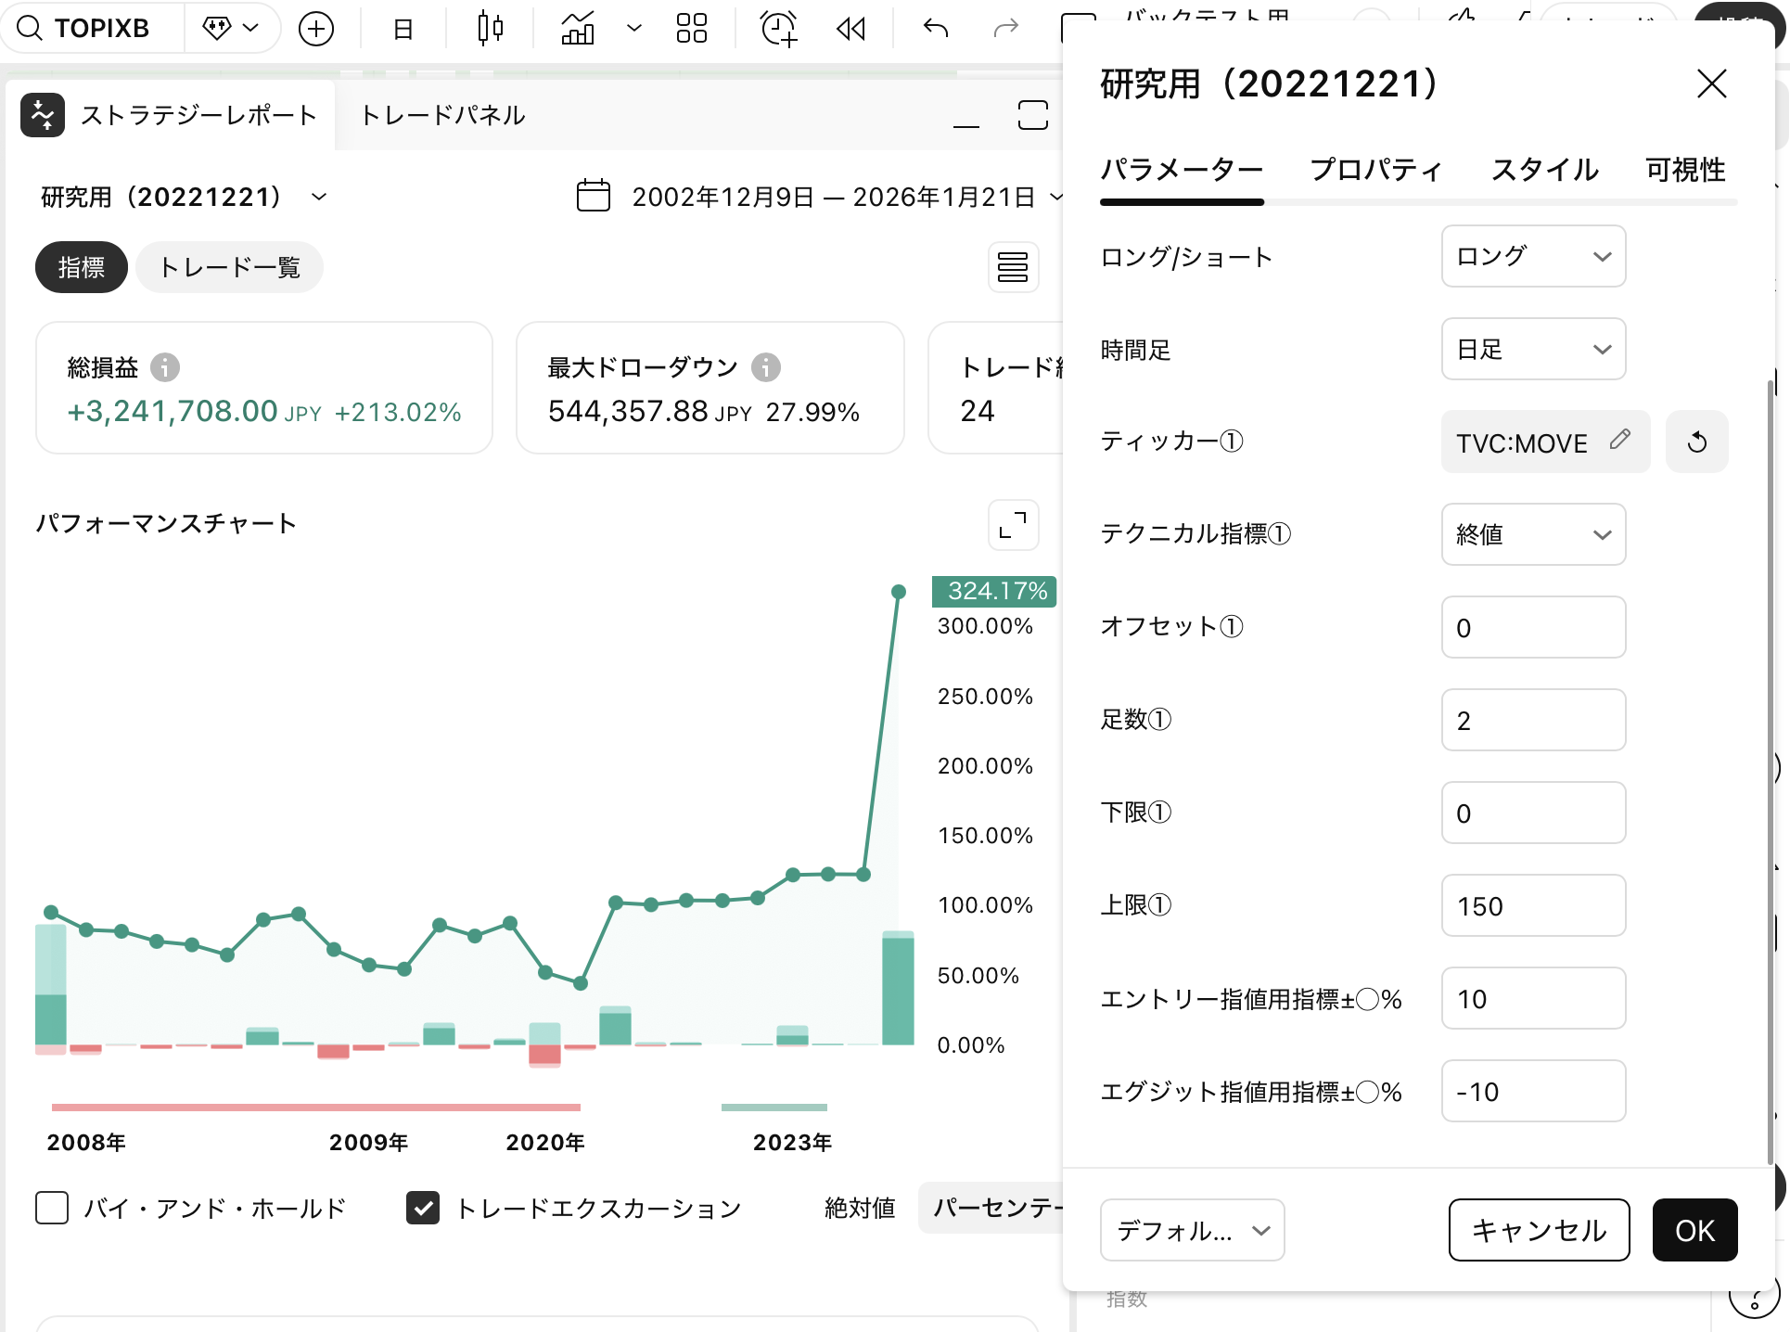This screenshot has width=1790, height=1332.
Task: Click the undo arrow icon
Action: 936,29
